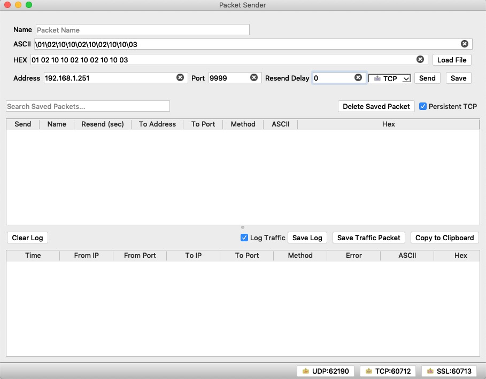
Task: Clear the Resend Delay field with its X icon
Action: click(x=358, y=77)
